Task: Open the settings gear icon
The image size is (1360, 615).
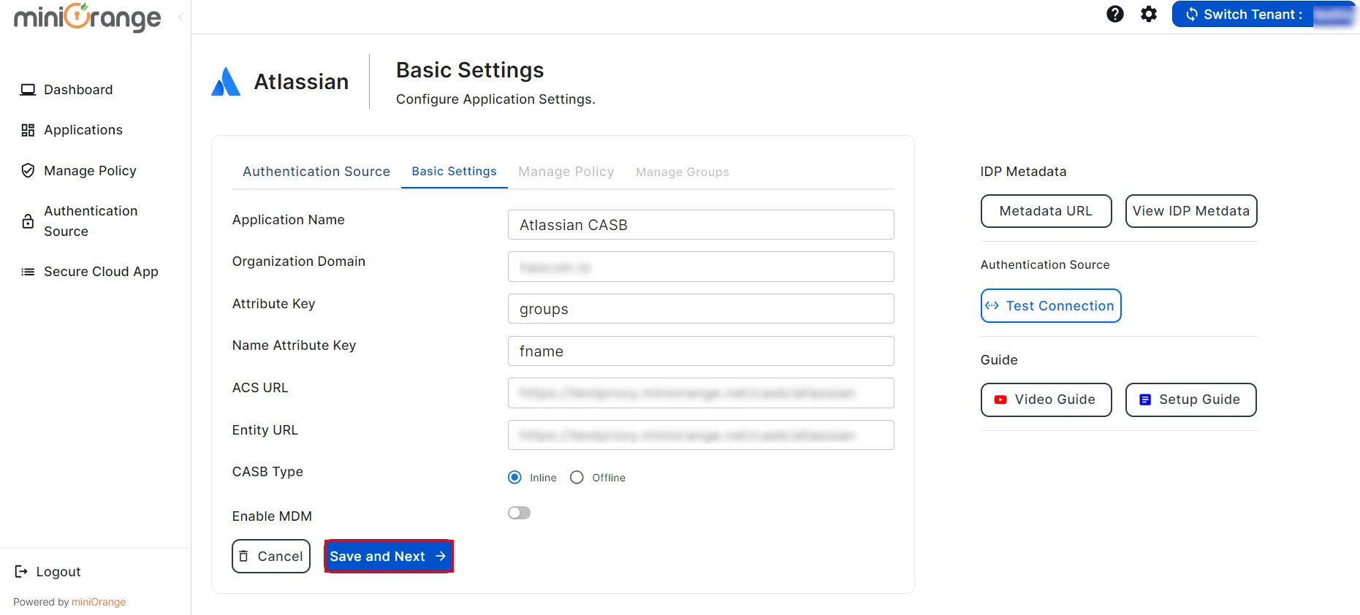Action: [x=1149, y=14]
